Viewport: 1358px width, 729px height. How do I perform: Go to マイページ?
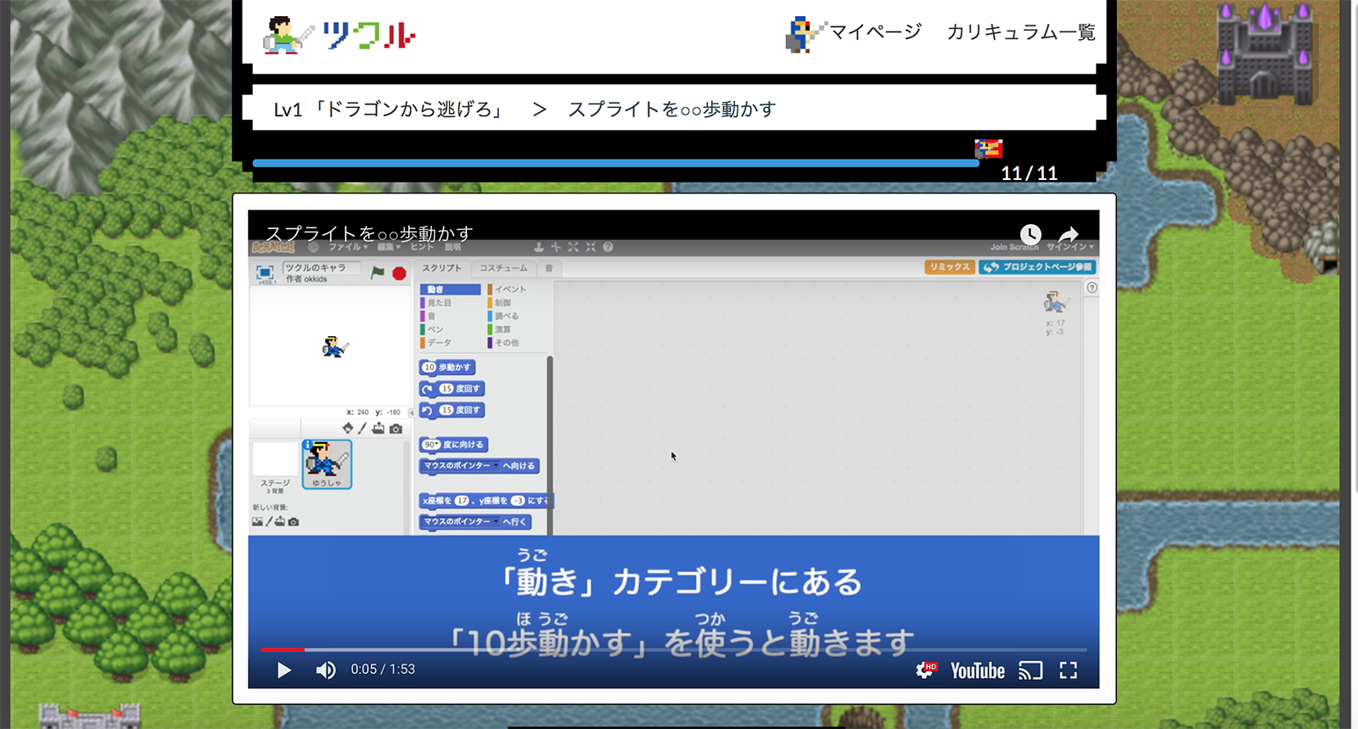click(x=874, y=32)
